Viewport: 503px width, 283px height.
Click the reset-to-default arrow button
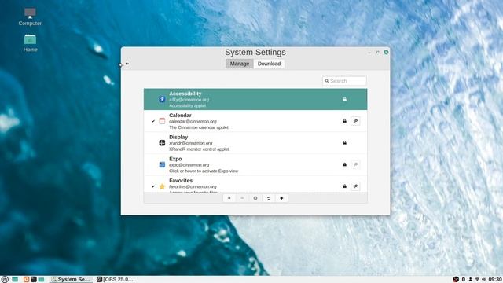click(269, 198)
